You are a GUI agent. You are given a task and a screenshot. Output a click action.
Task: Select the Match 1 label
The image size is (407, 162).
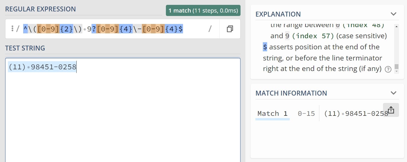272,114
